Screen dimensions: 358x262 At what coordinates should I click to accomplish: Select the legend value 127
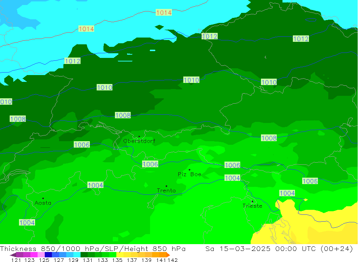(59, 260)
